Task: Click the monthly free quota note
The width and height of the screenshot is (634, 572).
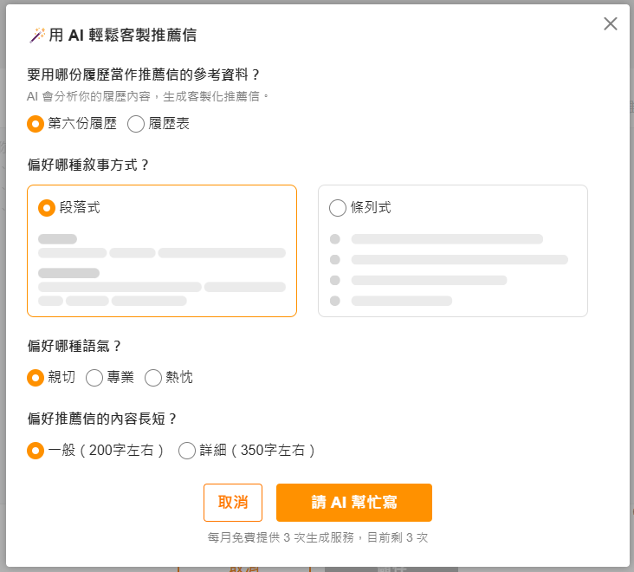Action: pyautogui.click(x=318, y=537)
